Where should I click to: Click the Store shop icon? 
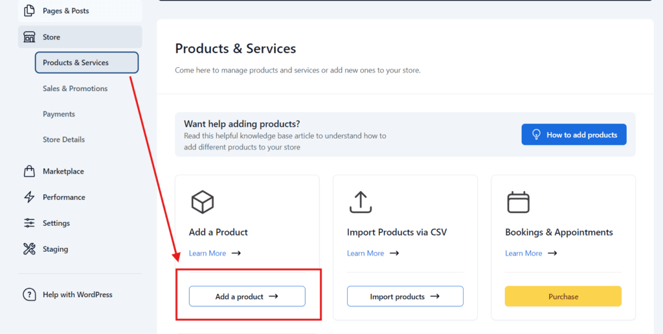[x=29, y=37]
